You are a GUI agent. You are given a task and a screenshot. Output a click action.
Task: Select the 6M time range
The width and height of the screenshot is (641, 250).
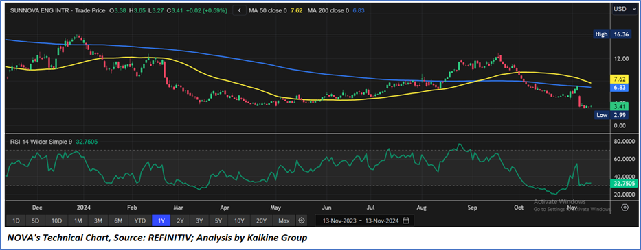coord(119,221)
